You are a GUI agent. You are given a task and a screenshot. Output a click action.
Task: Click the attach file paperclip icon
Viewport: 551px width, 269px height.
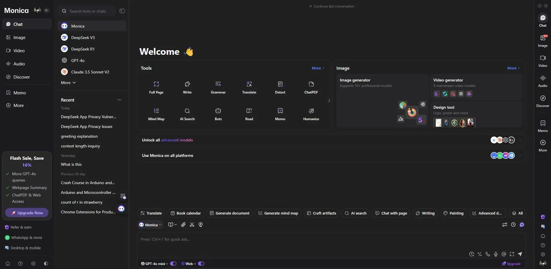[183, 225]
